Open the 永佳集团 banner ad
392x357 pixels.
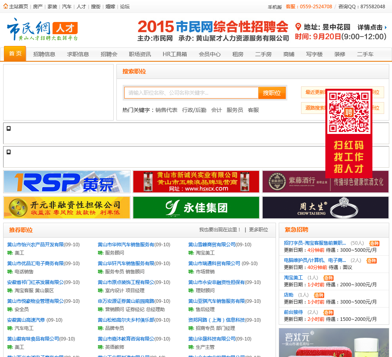tap(196, 207)
